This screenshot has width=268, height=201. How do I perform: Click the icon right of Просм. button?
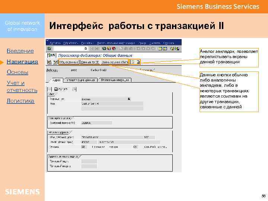click(74, 89)
